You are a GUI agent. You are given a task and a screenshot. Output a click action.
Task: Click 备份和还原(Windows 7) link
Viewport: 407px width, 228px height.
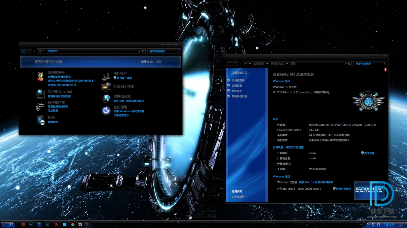62,85
